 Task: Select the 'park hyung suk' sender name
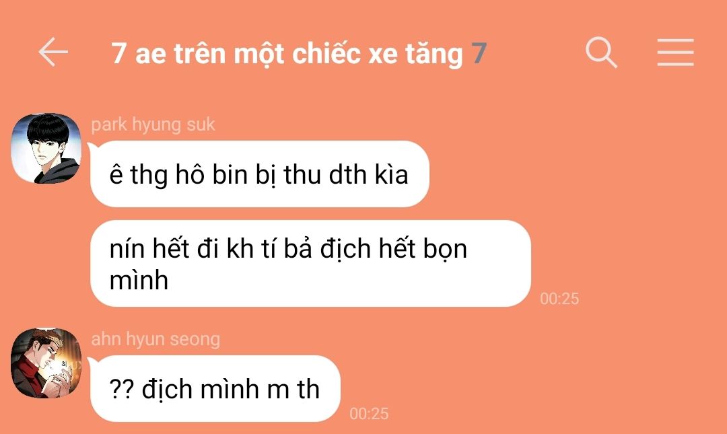pyautogui.click(x=153, y=124)
